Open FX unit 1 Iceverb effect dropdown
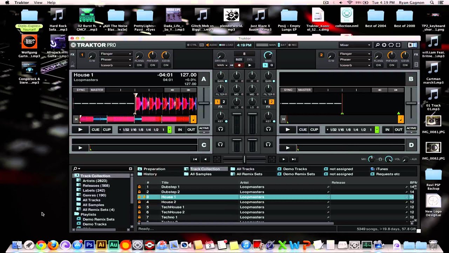The image size is (449, 253). 116,65
